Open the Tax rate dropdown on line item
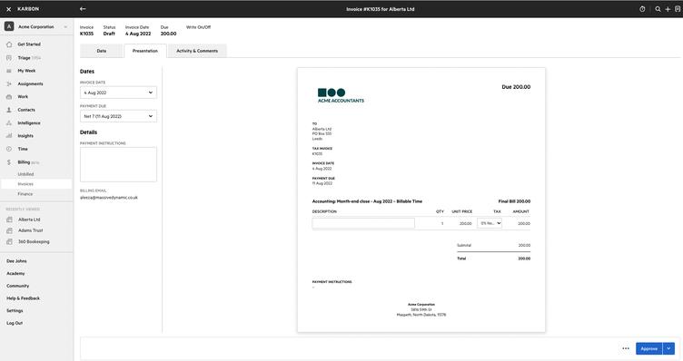 [x=490, y=223]
